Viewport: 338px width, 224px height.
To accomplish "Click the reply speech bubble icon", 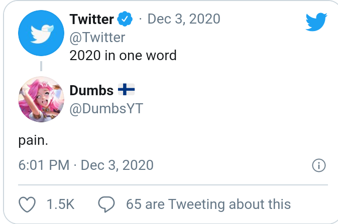I will pyautogui.click(x=106, y=204).
